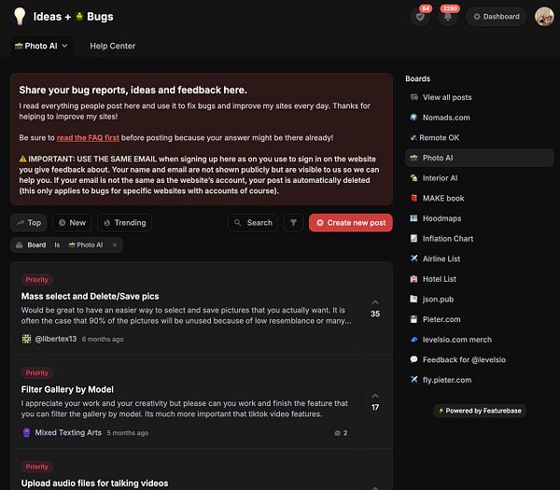Click Priority tag on Upload audio files post
560x490 pixels.
[x=36, y=467]
